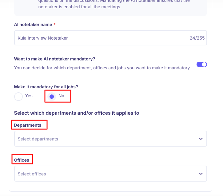223x196 pixels.
Task: Click the AI notetaker name input field
Action: (x=102, y=38)
